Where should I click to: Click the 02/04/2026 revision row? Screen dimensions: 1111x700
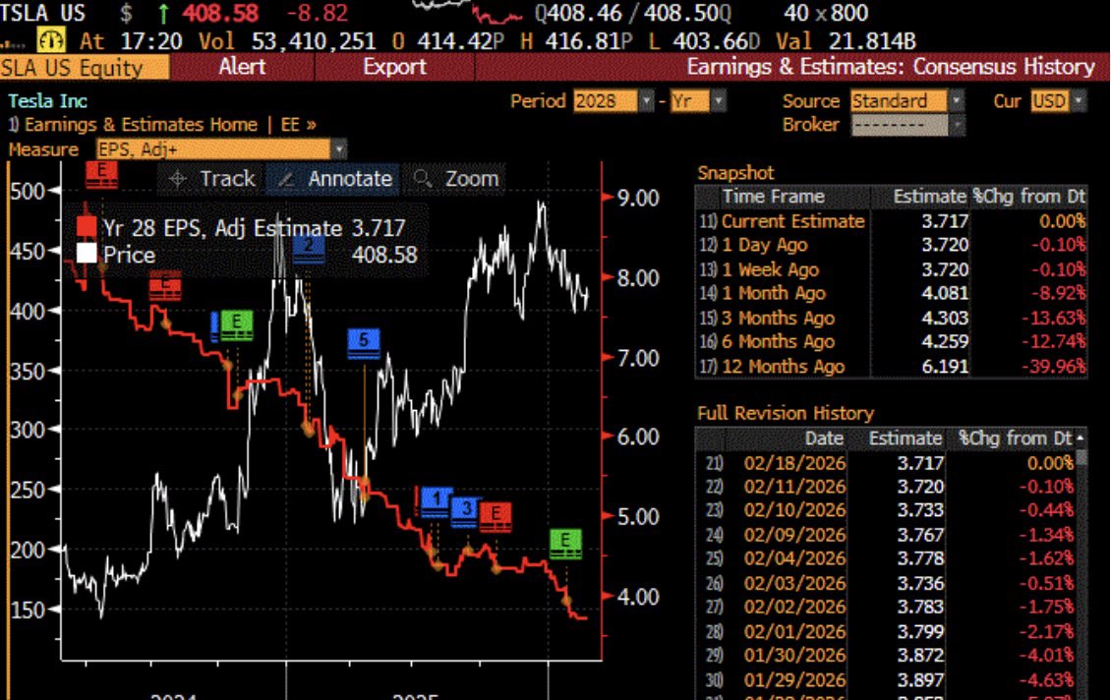(887, 558)
